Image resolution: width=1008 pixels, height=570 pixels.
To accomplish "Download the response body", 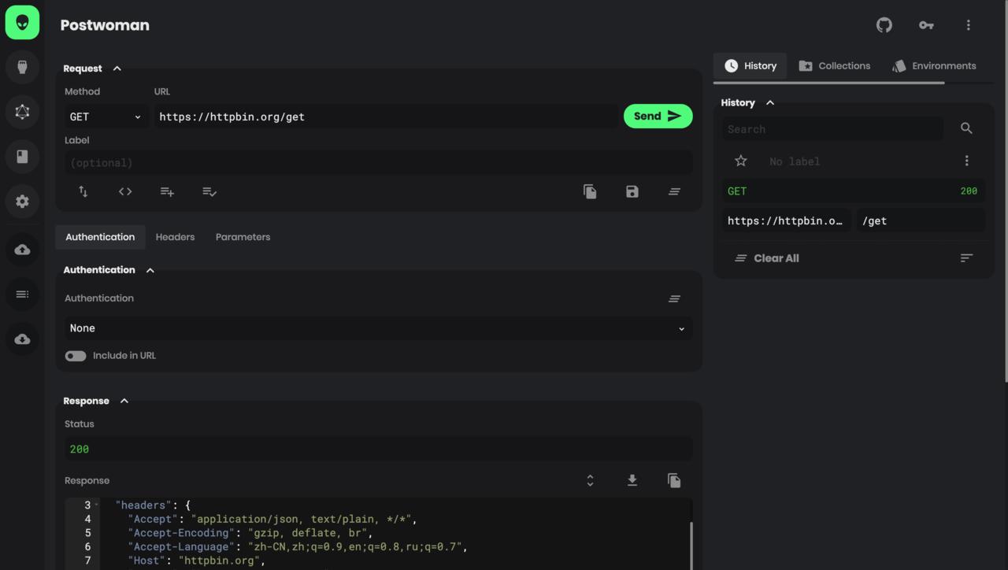I will [x=632, y=480].
